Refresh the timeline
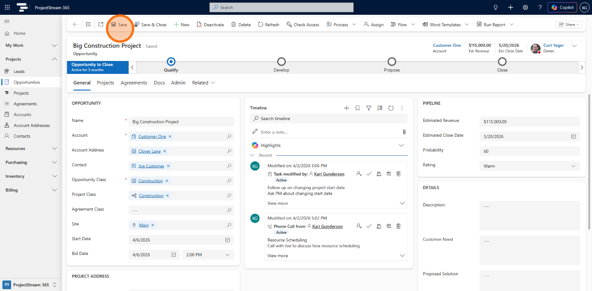Image resolution: width=592 pixels, height=291 pixels. 391,108
